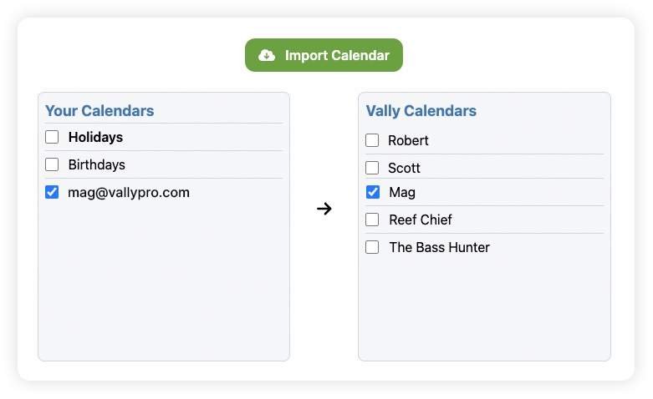Enable the Holidays calendar checkbox
Image resolution: width=653 pixels, height=399 pixels.
[52, 137]
